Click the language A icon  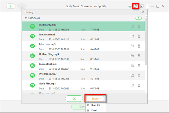pos(142,6)
